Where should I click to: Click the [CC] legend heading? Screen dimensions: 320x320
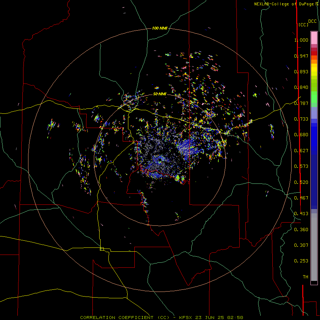[x=303, y=25]
